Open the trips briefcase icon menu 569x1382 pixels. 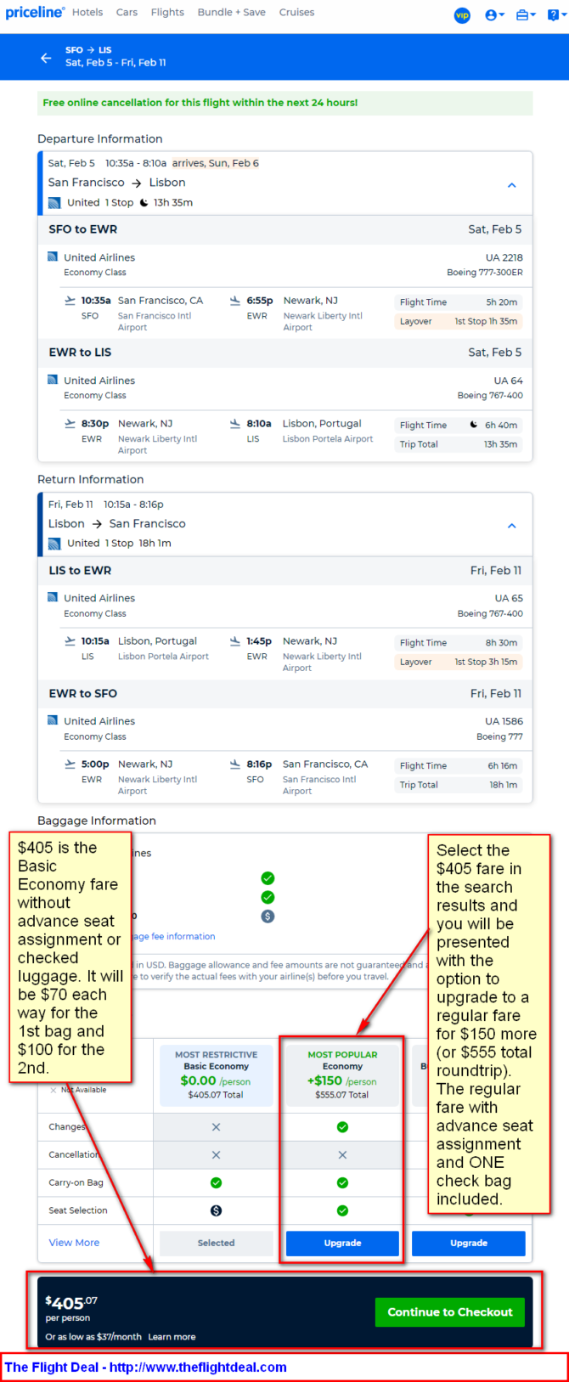(x=526, y=15)
